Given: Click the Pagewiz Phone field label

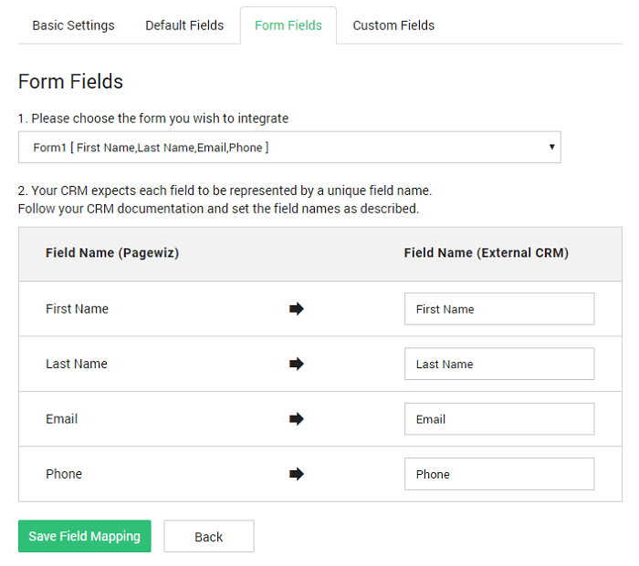Looking at the screenshot, I should [64, 474].
